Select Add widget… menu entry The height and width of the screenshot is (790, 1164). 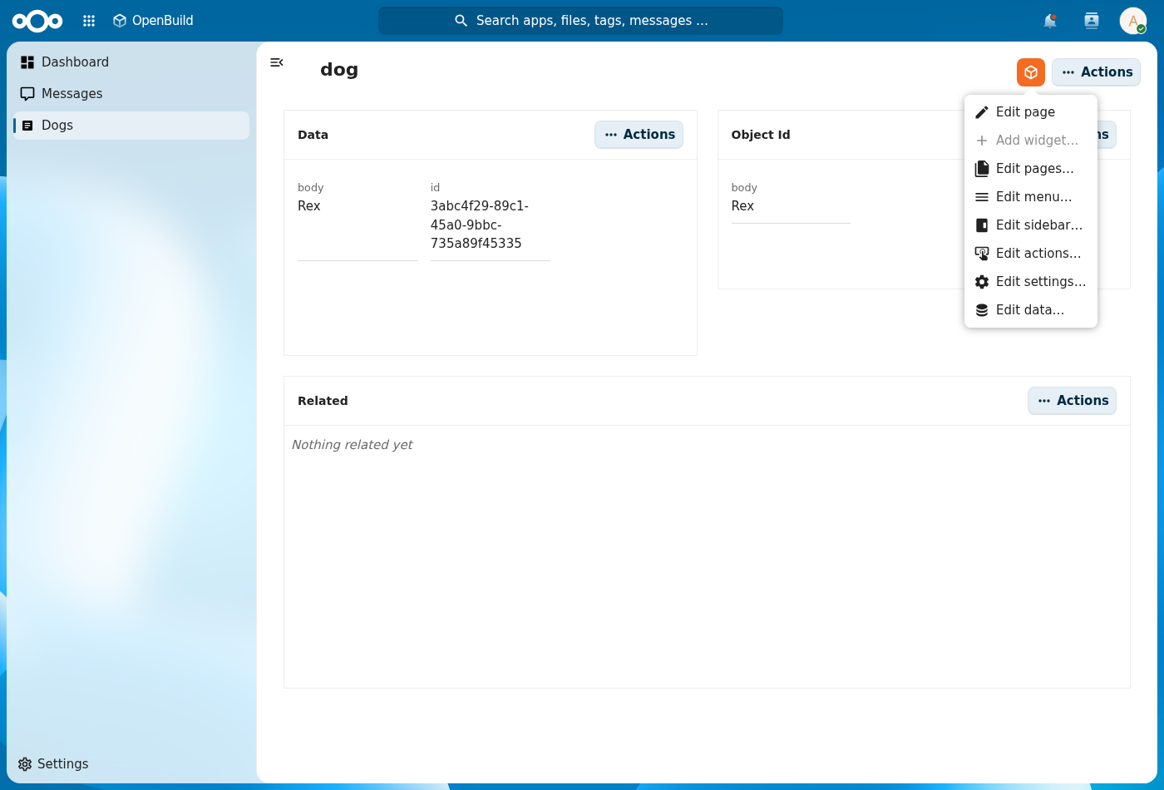pyautogui.click(x=1031, y=141)
